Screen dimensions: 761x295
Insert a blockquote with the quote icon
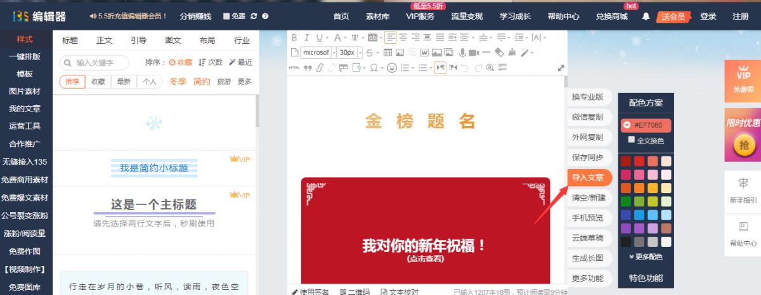coord(308,68)
